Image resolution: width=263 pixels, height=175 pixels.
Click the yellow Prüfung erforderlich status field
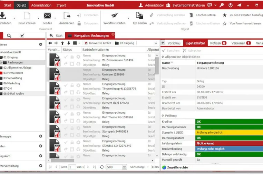tap(229, 133)
